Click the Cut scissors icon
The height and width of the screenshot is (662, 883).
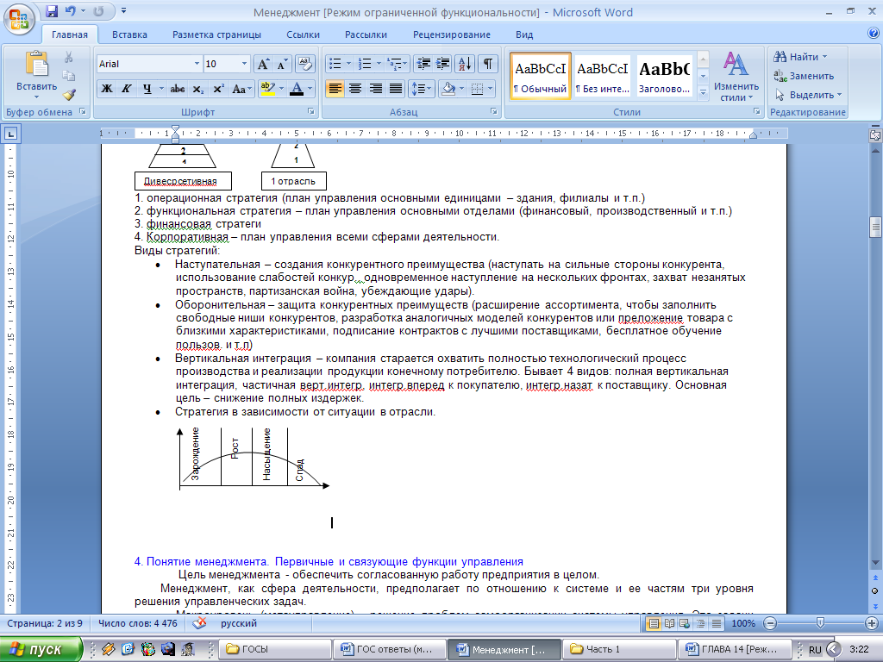(69, 58)
